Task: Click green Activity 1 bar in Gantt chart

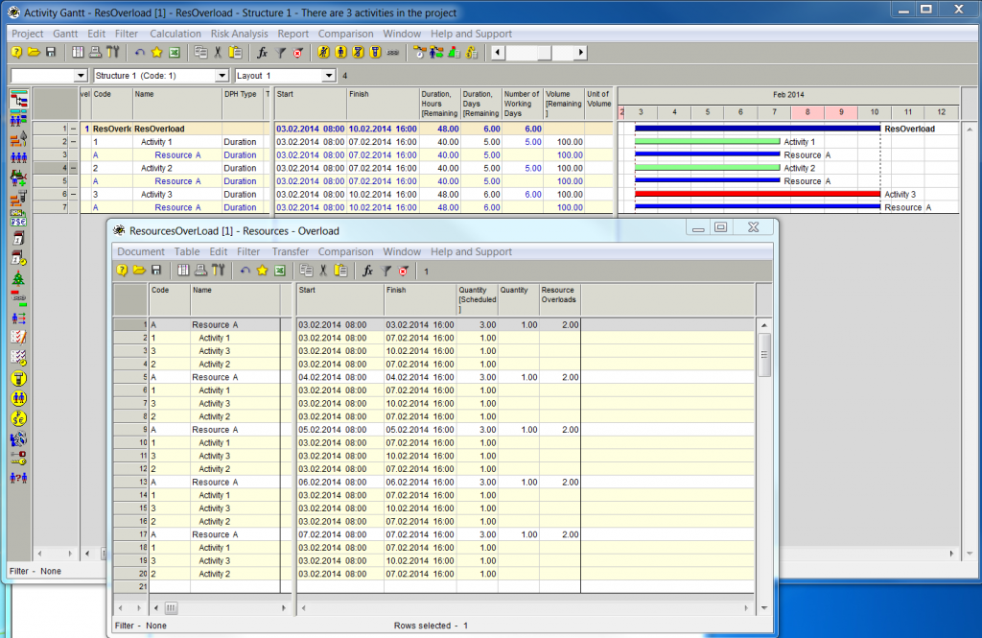Action: tap(707, 142)
